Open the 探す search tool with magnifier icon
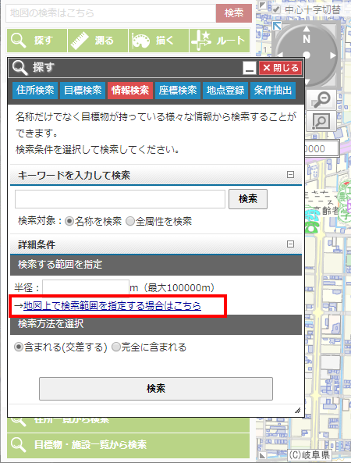 [x=37, y=41]
